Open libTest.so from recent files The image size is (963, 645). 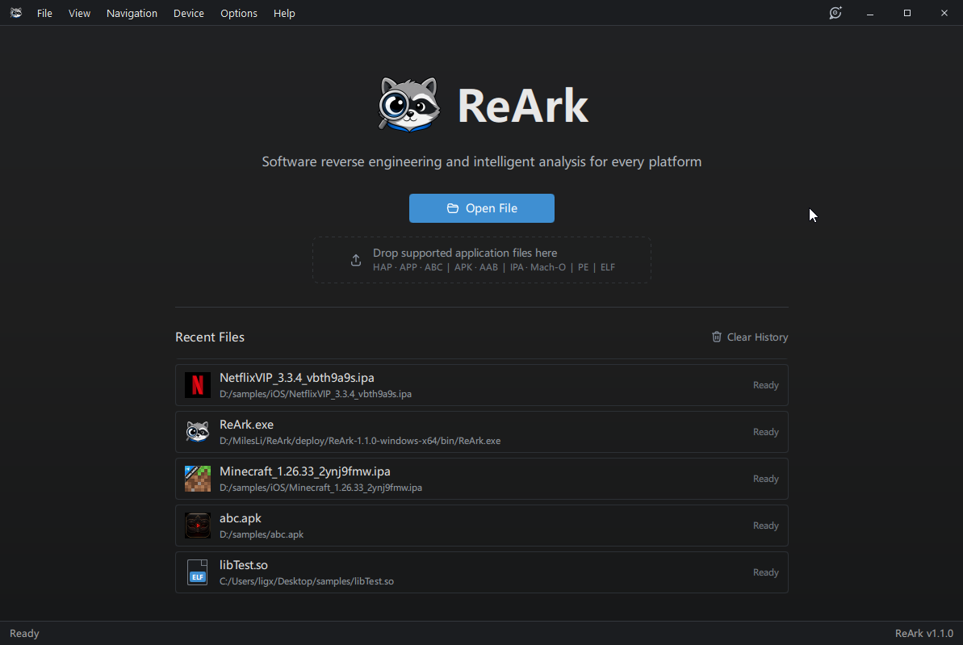coord(481,572)
